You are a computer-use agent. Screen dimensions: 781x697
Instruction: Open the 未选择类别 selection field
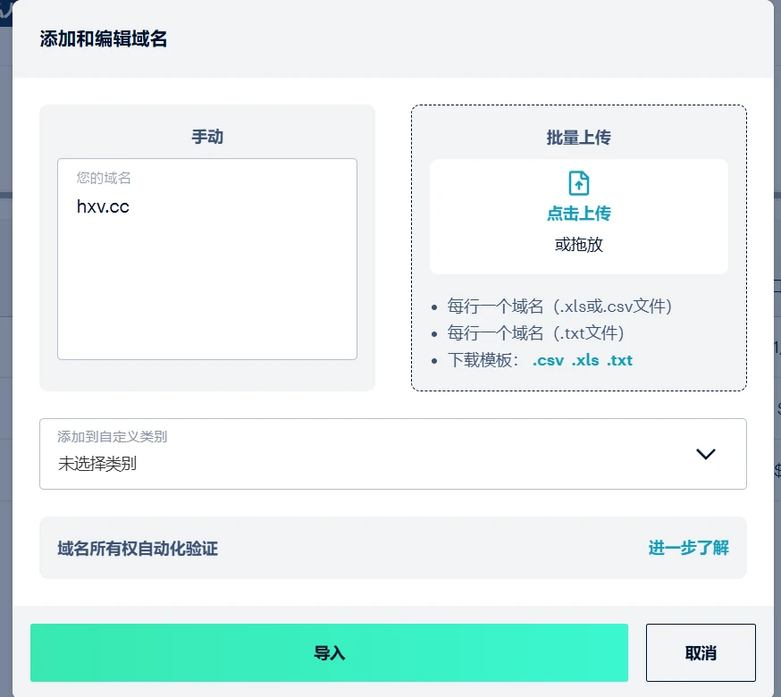click(97, 464)
